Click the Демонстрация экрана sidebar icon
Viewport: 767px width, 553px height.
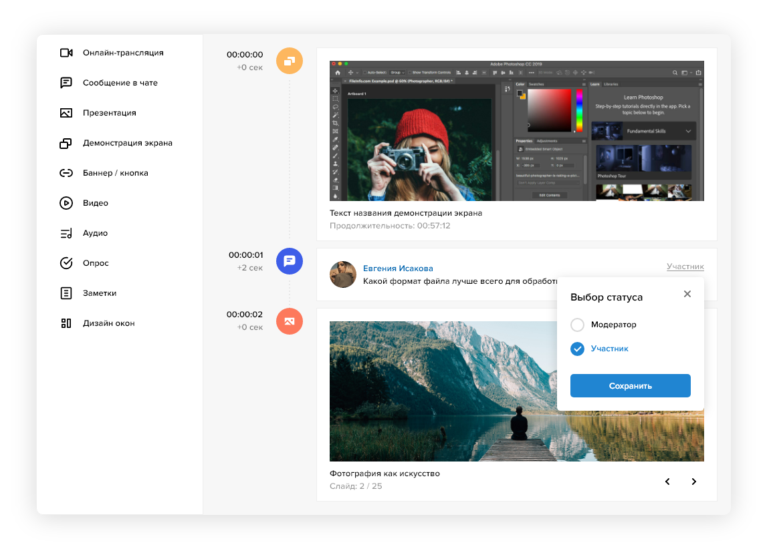[x=66, y=143]
